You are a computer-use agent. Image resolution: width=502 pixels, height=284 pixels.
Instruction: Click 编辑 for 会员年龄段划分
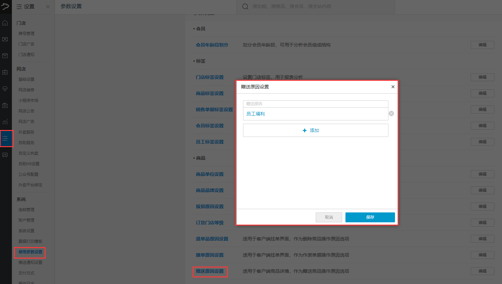[482, 45]
